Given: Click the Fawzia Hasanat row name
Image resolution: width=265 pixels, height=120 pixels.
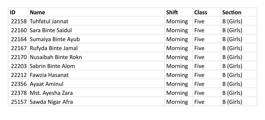Looking at the screenshot, I should (49, 75).
